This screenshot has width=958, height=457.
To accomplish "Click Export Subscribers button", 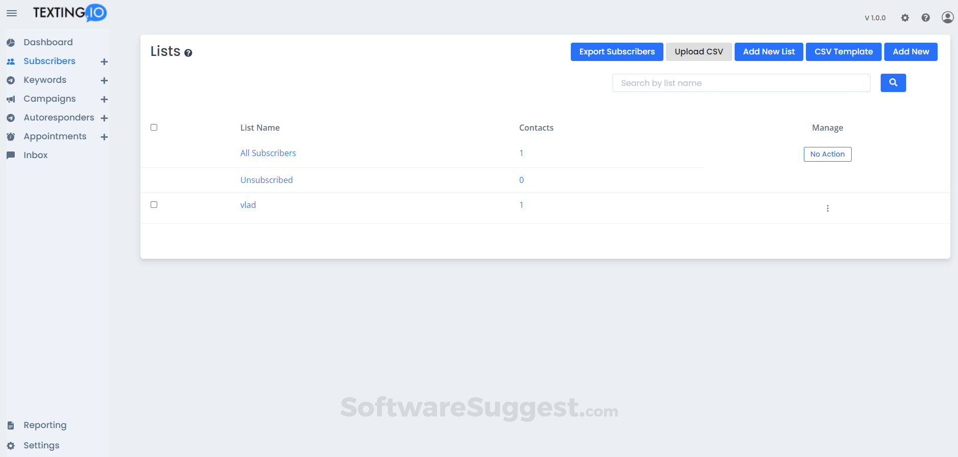I will click(x=617, y=52).
